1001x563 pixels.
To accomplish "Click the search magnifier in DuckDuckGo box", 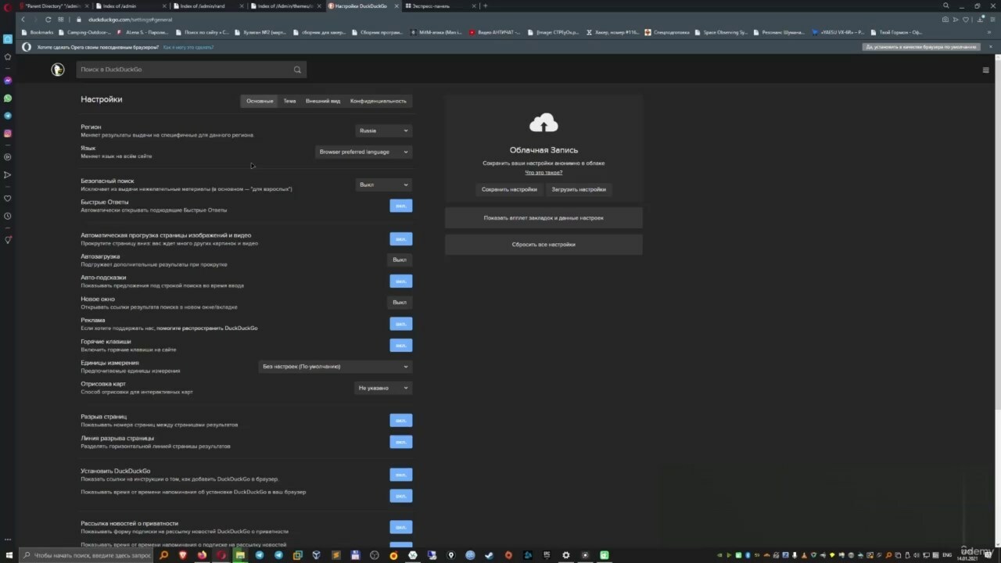I will point(297,70).
